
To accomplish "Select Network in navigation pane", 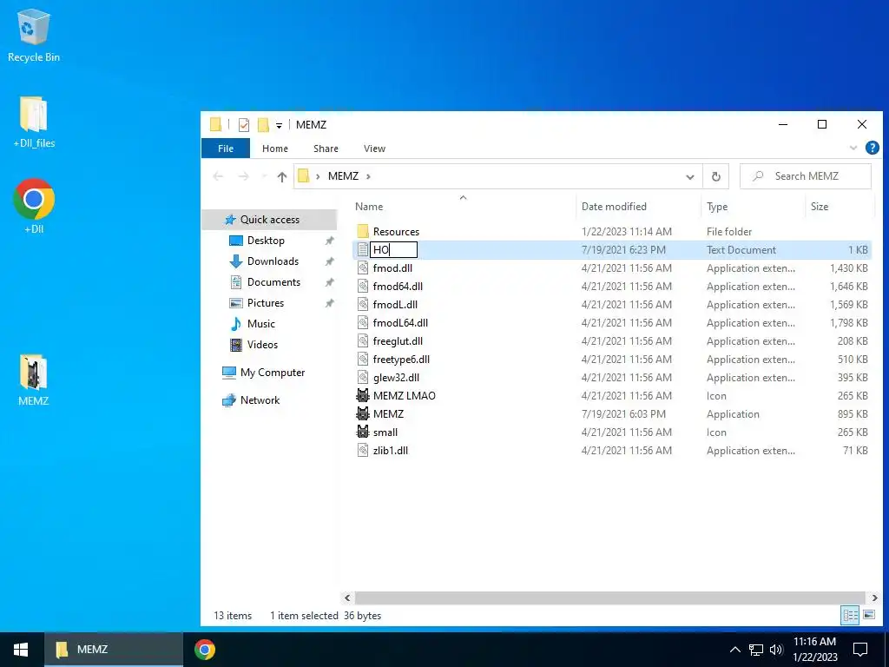I will point(260,400).
